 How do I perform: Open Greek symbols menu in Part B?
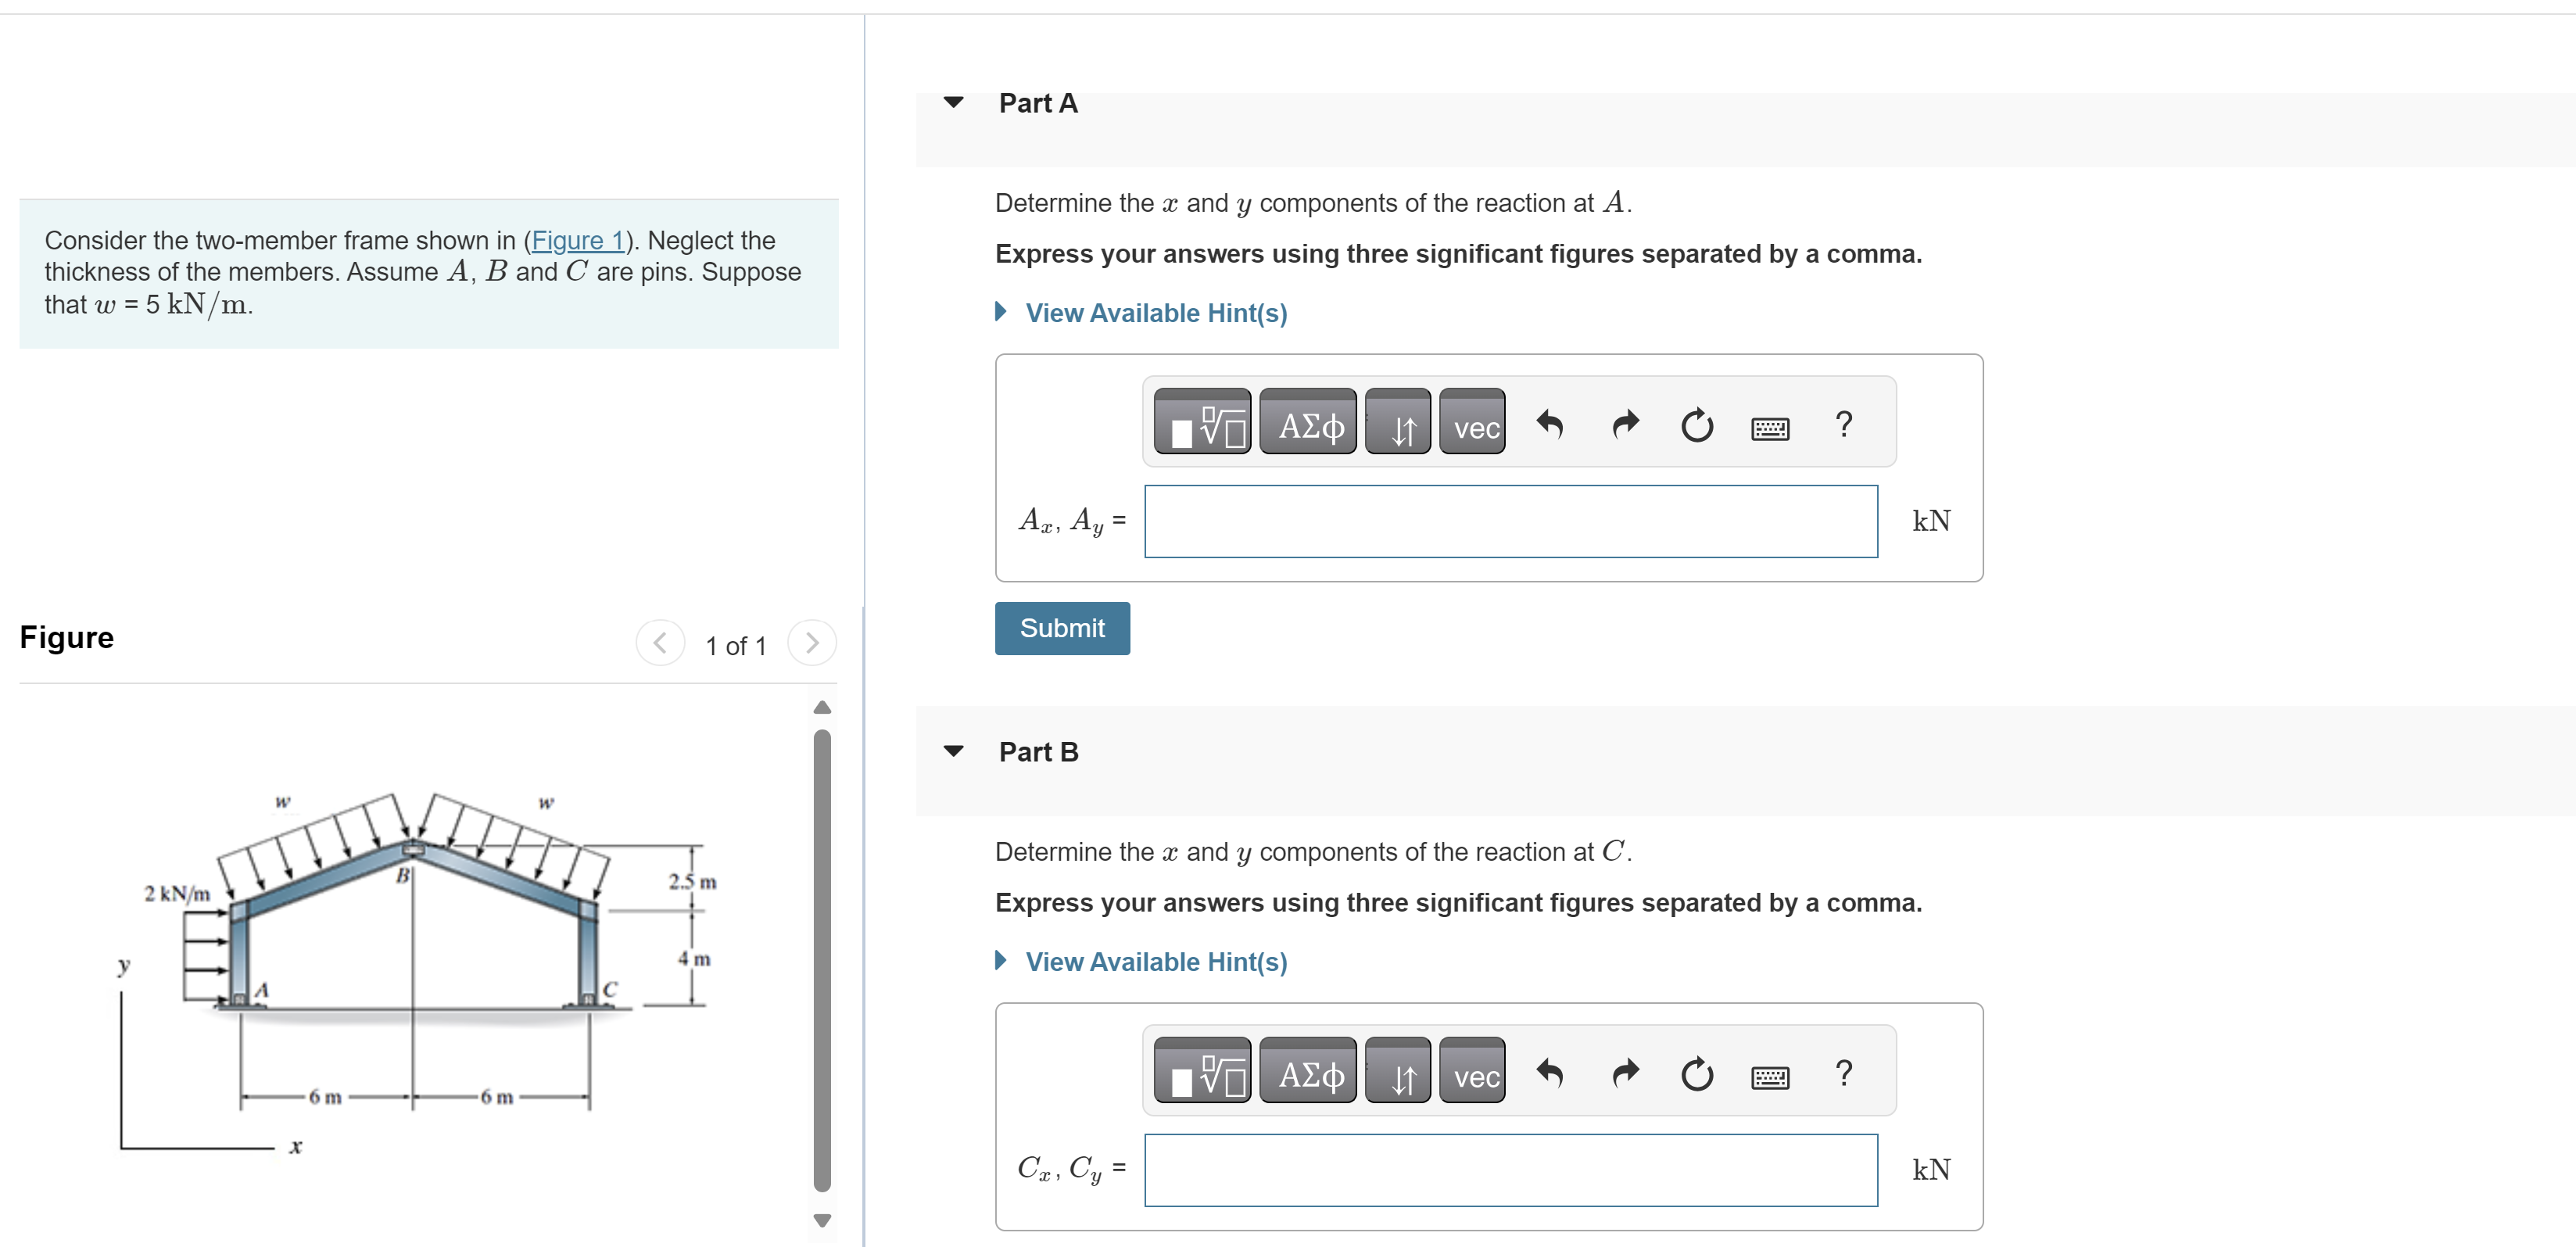[1308, 1073]
